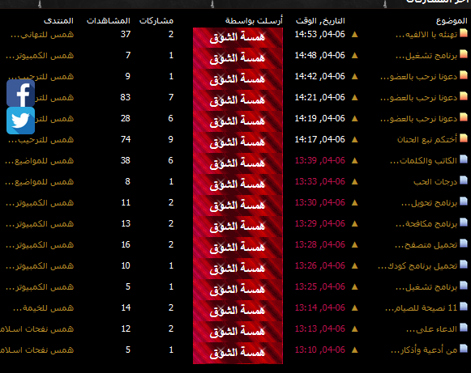Screen dimensions: 471x373
Task: Click همسة الشوق banner in the 14:53 row
Action: click(238, 37)
